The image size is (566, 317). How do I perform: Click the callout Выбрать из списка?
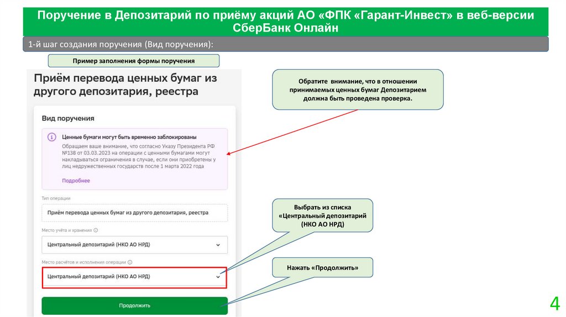322,215
